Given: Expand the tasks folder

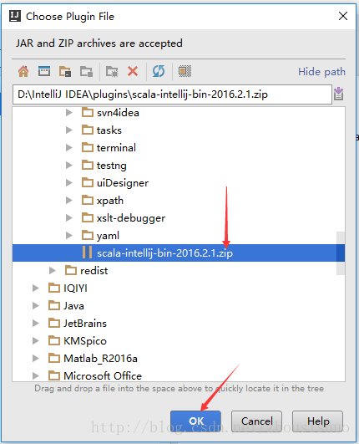Looking at the screenshot, I should pos(68,130).
